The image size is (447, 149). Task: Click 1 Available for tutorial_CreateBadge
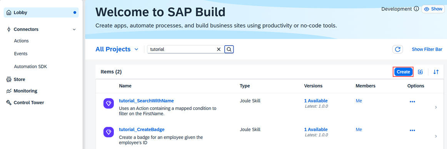[316, 129]
